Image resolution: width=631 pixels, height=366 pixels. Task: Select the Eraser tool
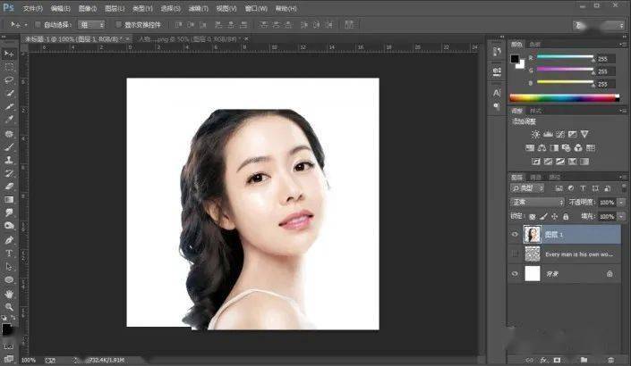click(x=9, y=187)
